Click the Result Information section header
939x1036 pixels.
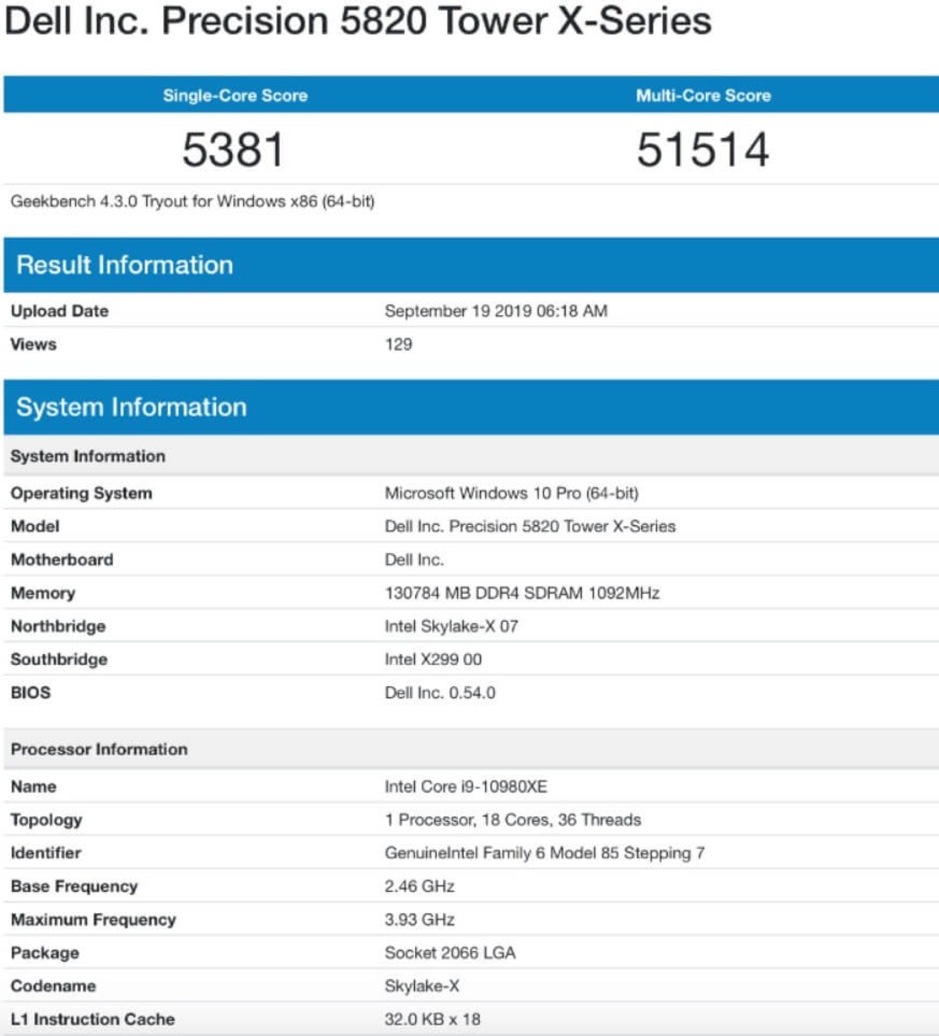tap(471, 265)
